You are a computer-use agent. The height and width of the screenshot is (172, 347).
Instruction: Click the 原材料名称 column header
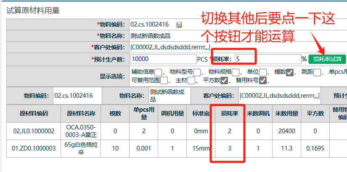pos(81,114)
